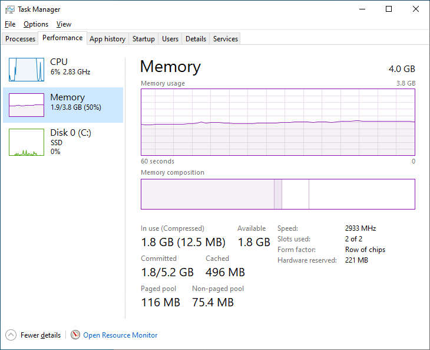Switch to the Details tab

point(196,39)
